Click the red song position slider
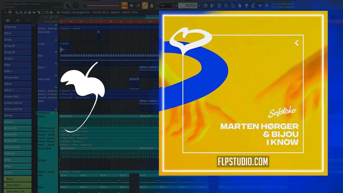Screen dimensions: 343x193 click(101, 6)
